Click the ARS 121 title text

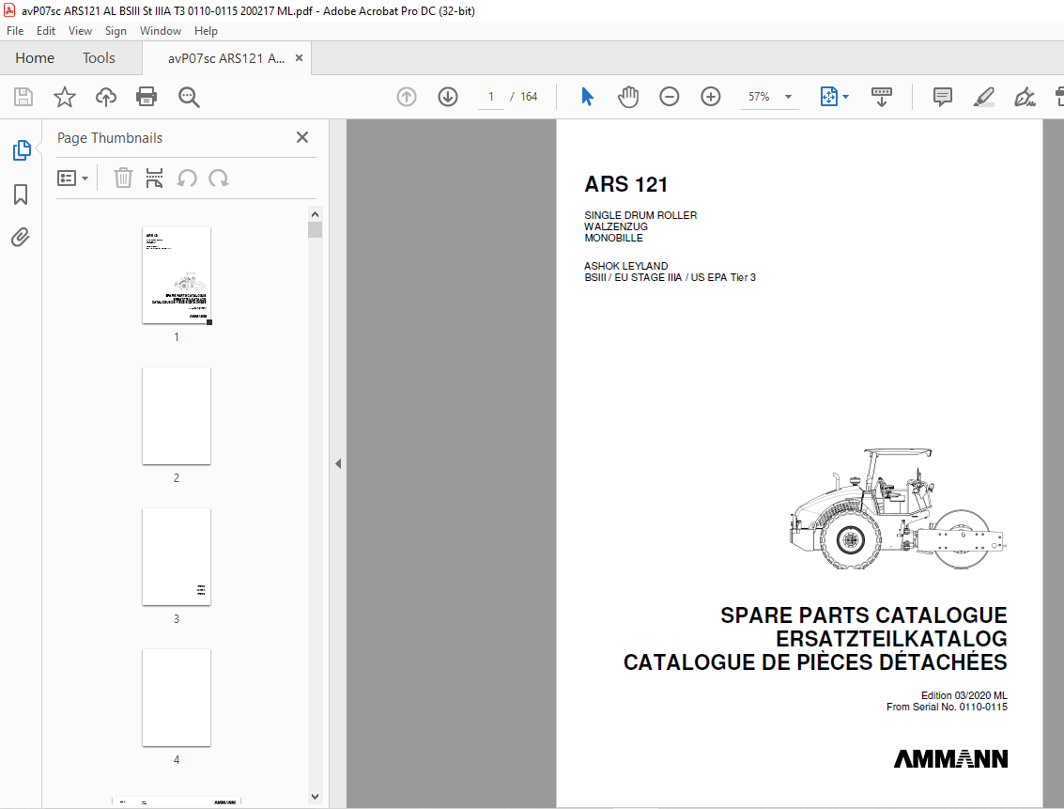pos(625,184)
